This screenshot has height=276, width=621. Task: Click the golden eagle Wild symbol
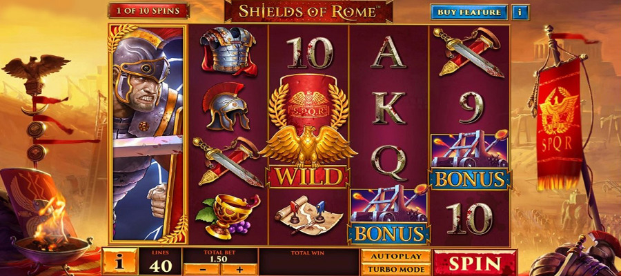(x=308, y=131)
